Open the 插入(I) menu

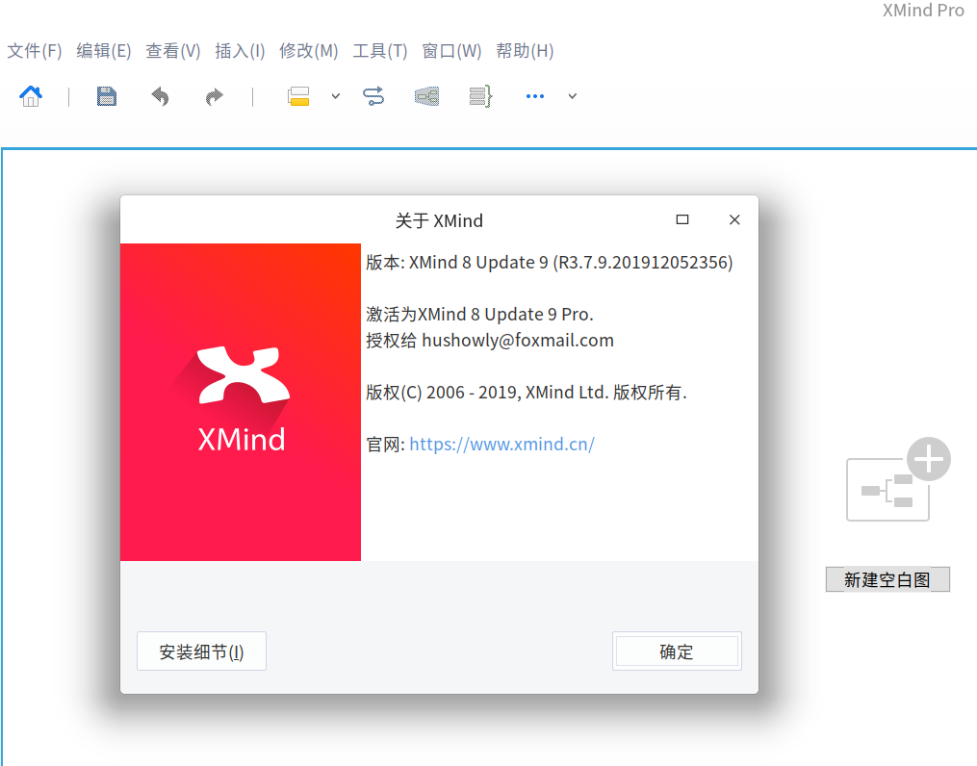click(240, 51)
